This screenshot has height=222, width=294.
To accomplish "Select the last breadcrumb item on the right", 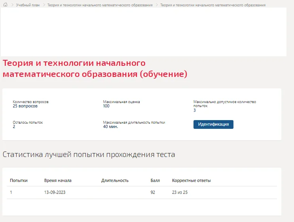I will 213,5.
